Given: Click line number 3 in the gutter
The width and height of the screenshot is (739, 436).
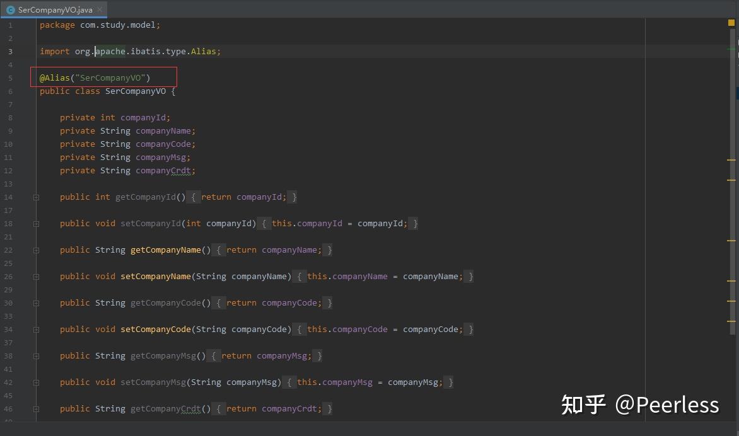Looking at the screenshot, I should click(10, 51).
